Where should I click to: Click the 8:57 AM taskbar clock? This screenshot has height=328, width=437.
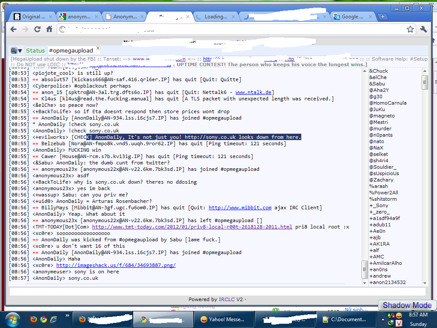click(x=418, y=315)
